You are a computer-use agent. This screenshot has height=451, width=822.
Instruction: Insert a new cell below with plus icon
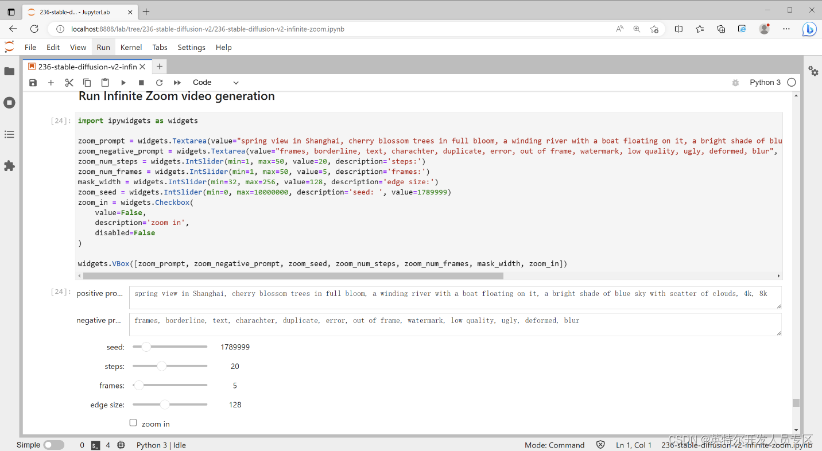51,83
